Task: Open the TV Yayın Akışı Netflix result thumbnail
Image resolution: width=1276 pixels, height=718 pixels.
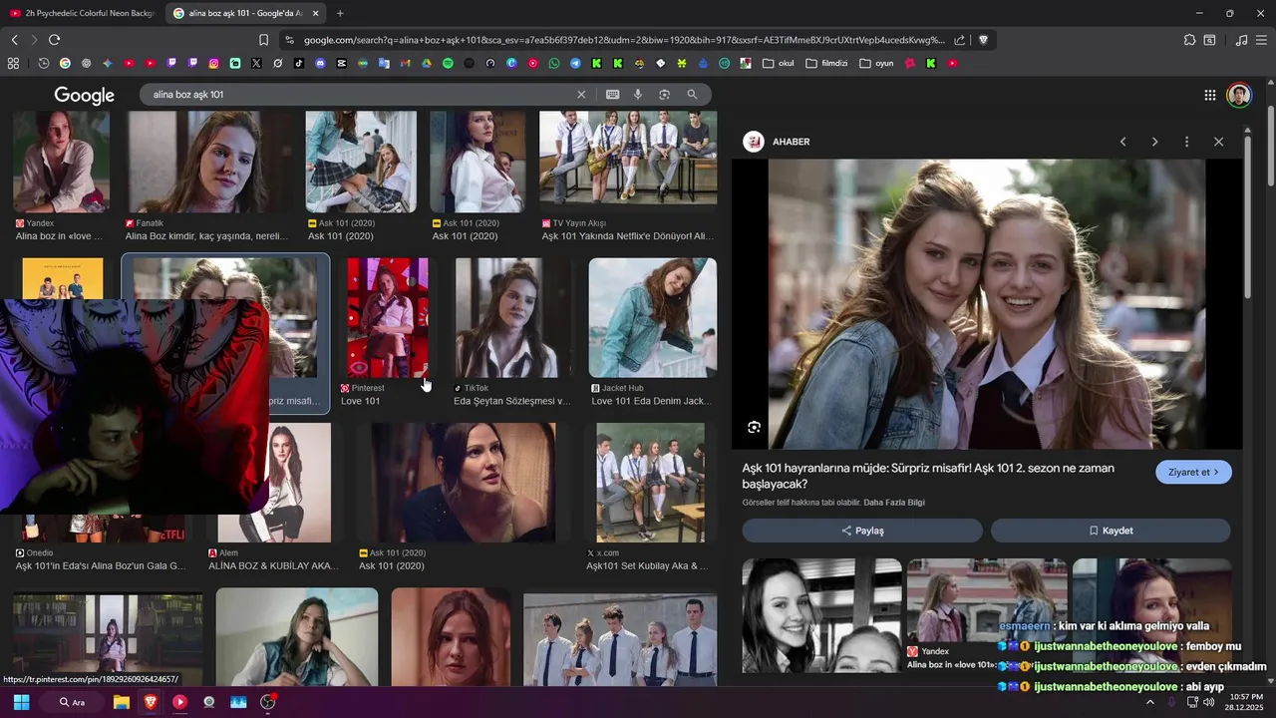Action: [x=628, y=158]
